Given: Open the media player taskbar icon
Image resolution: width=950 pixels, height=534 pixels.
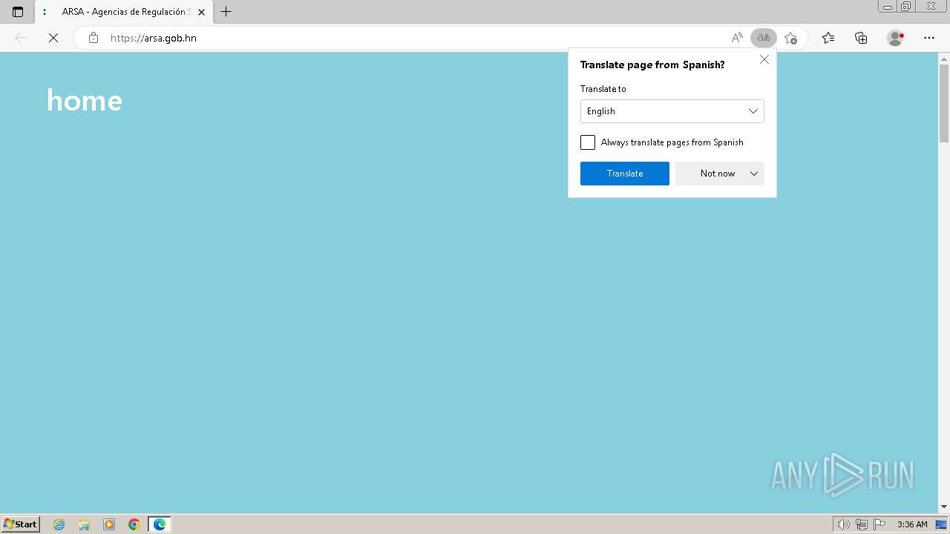Looking at the screenshot, I should 109,524.
